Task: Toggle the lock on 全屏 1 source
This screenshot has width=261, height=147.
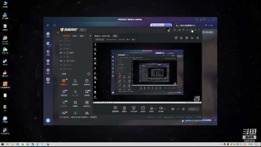Action: [64, 53]
